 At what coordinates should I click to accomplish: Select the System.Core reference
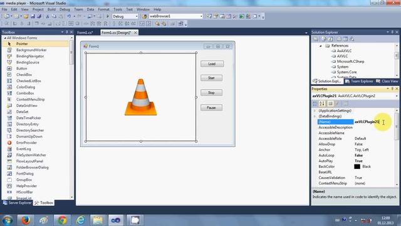click(346, 72)
